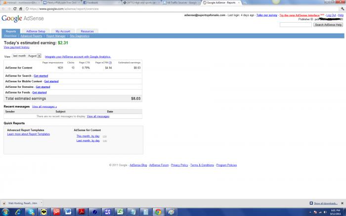The image size is (346, 216).
Task: Open the Paint palette taskbar icon
Action: click(171, 212)
